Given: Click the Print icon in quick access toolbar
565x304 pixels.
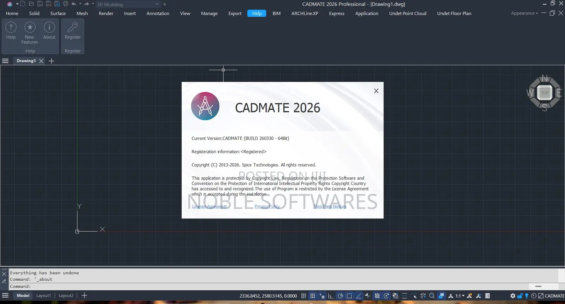Looking at the screenshot, I should click(65, 4).
